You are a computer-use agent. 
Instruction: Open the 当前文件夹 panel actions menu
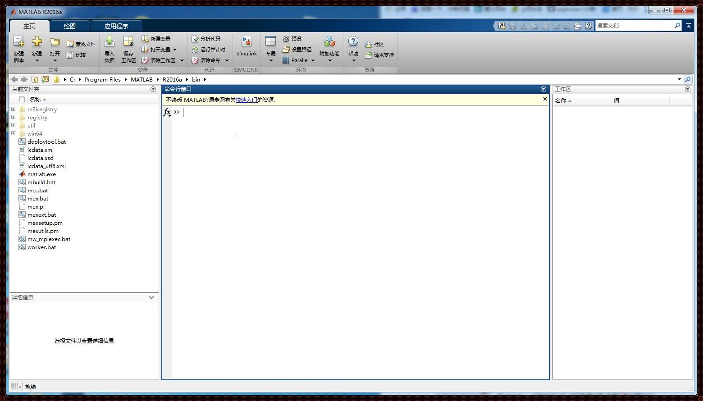(153, 89)
